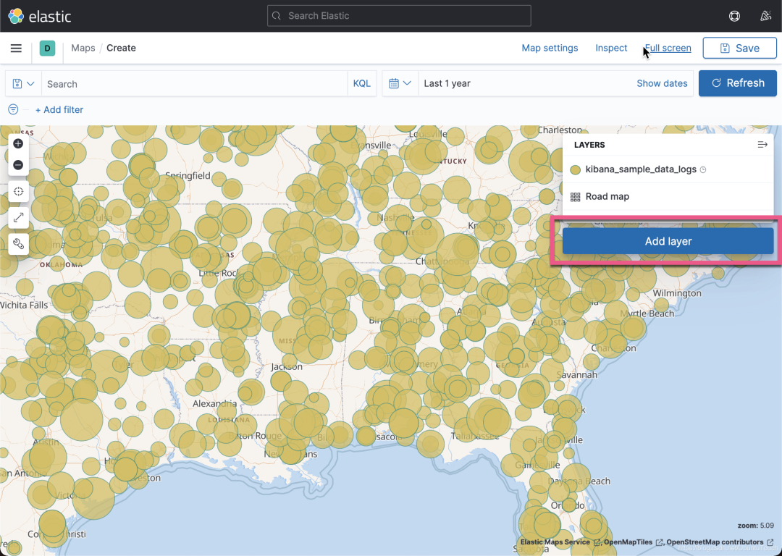Open the Inspect panel
782x556 pixels.
(611, 48)
